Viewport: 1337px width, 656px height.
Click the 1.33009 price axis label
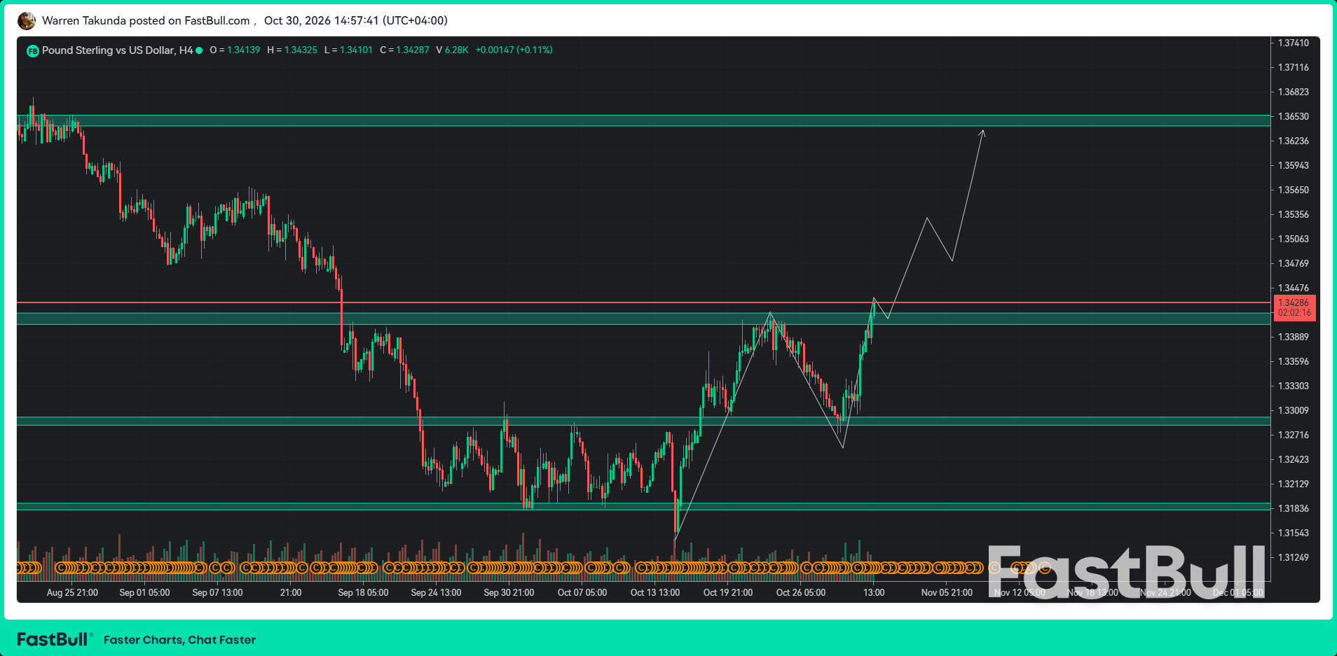1294,410
